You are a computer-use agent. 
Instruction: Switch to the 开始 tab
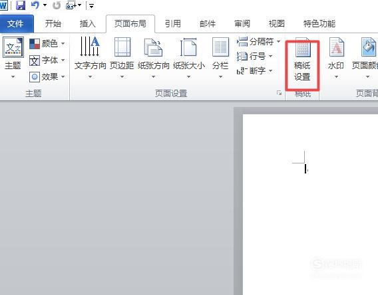(x=53, y=23)
